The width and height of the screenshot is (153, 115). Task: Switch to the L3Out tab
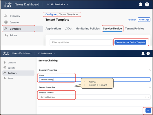pos(68,28)
